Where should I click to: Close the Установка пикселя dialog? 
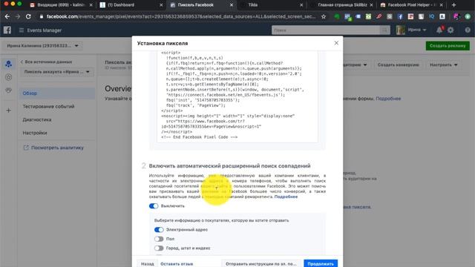(336, 43)
